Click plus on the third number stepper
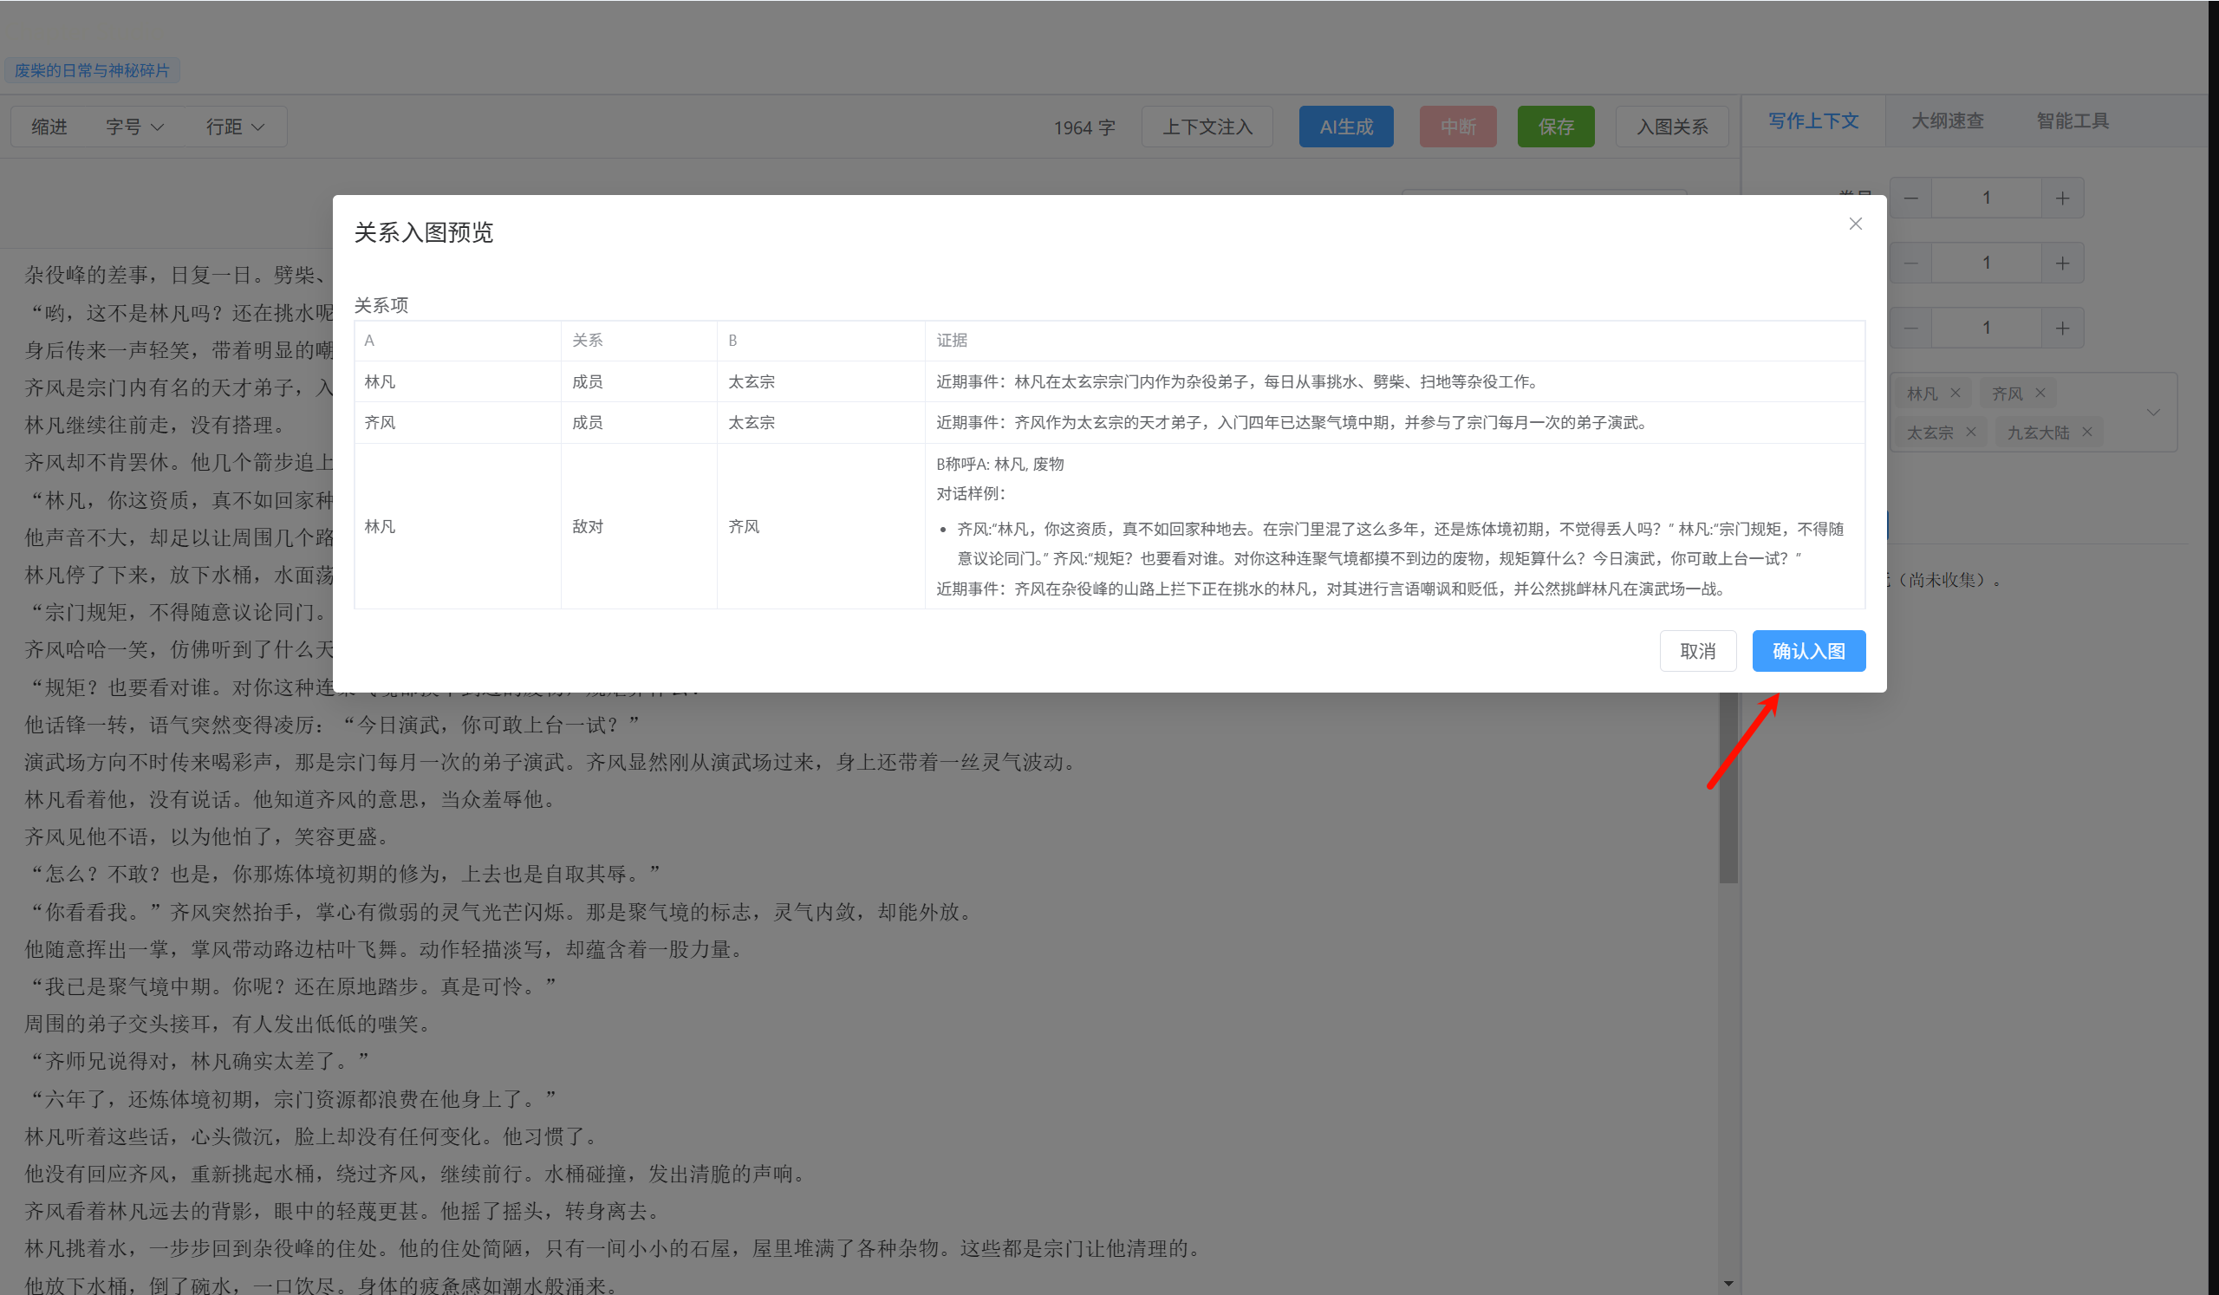 coord(2062,328)
